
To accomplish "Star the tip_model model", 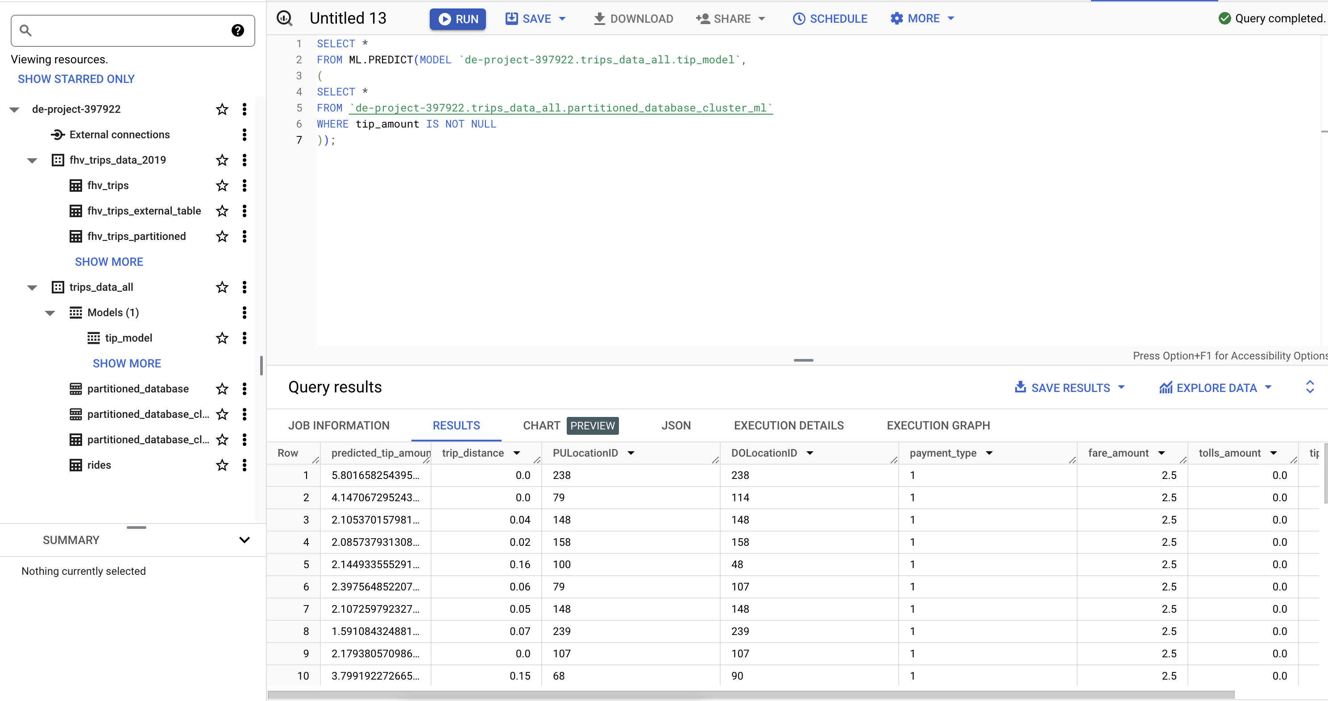I will [222, 338].
